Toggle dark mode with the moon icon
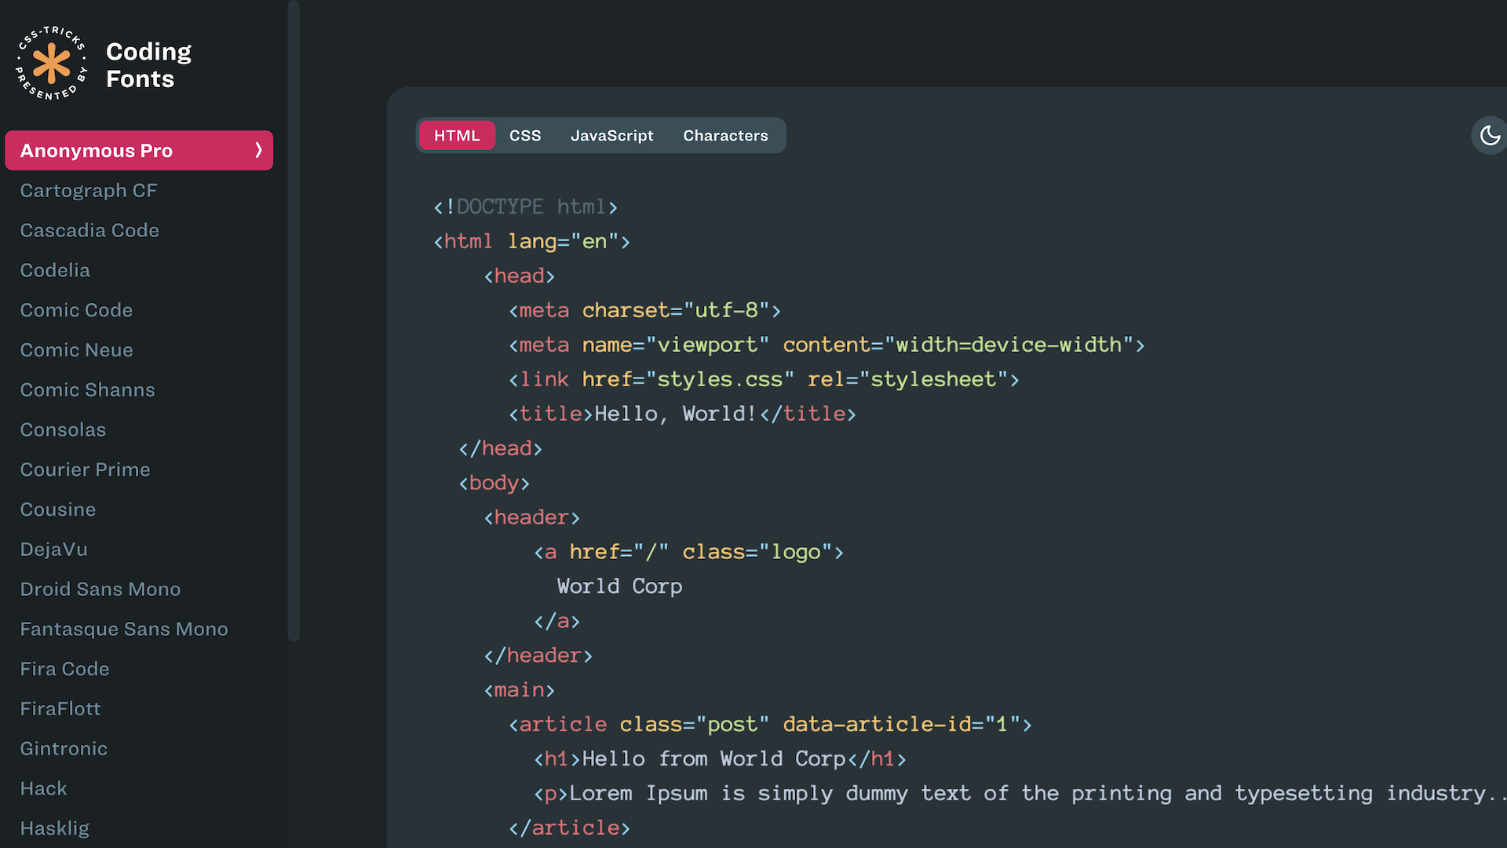This screenshot has width=1507, height=848. [1490, 135]
